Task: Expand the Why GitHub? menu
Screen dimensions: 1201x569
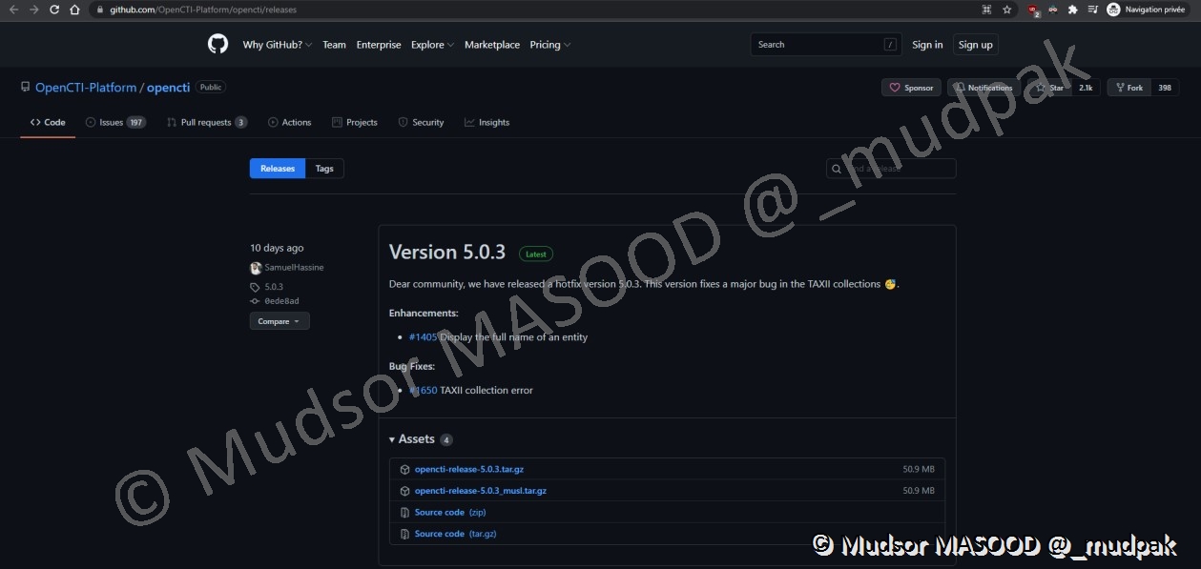Action: point(277,45)
